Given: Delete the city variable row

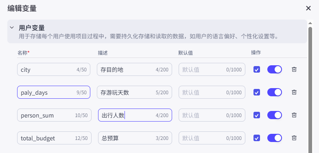Looking at the screenshot, I should coord(294,69).
